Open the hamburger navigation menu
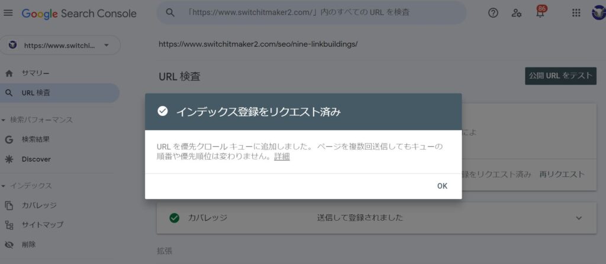This screenshot has height=264, width=606. click(8, 13)
